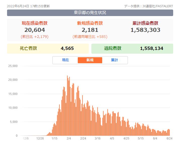Click the 5,000 y-axis label
The height and width of the screenshot is (141, 184).
point(14,122)
